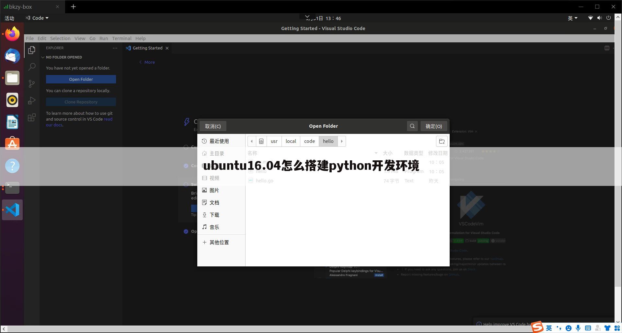Image resolution: width=622 pixels, height=333 pixels.
Task: Cancel the Open Folder dialog
Action: [213, 126]
